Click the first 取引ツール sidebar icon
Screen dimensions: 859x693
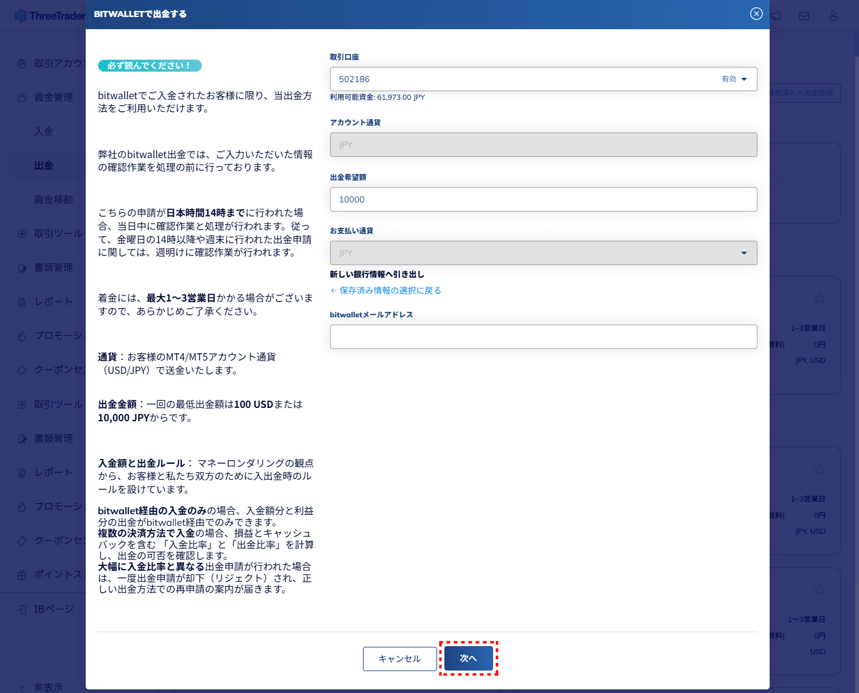click(22, 233)
